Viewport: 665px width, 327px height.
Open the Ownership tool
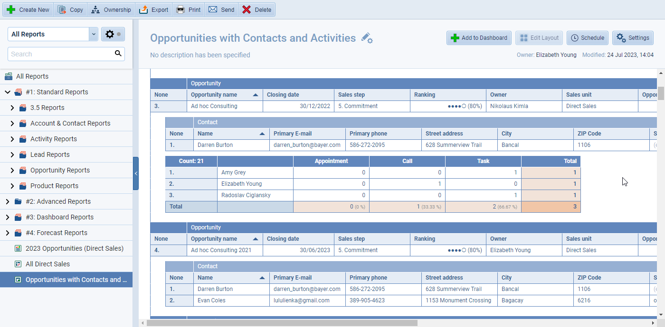point(111,9)
